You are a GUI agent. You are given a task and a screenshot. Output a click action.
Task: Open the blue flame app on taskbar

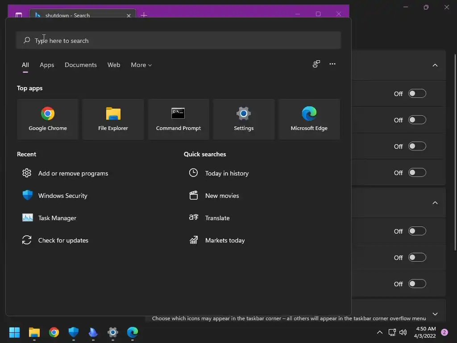pyautogui.click(x=93, y=332)
